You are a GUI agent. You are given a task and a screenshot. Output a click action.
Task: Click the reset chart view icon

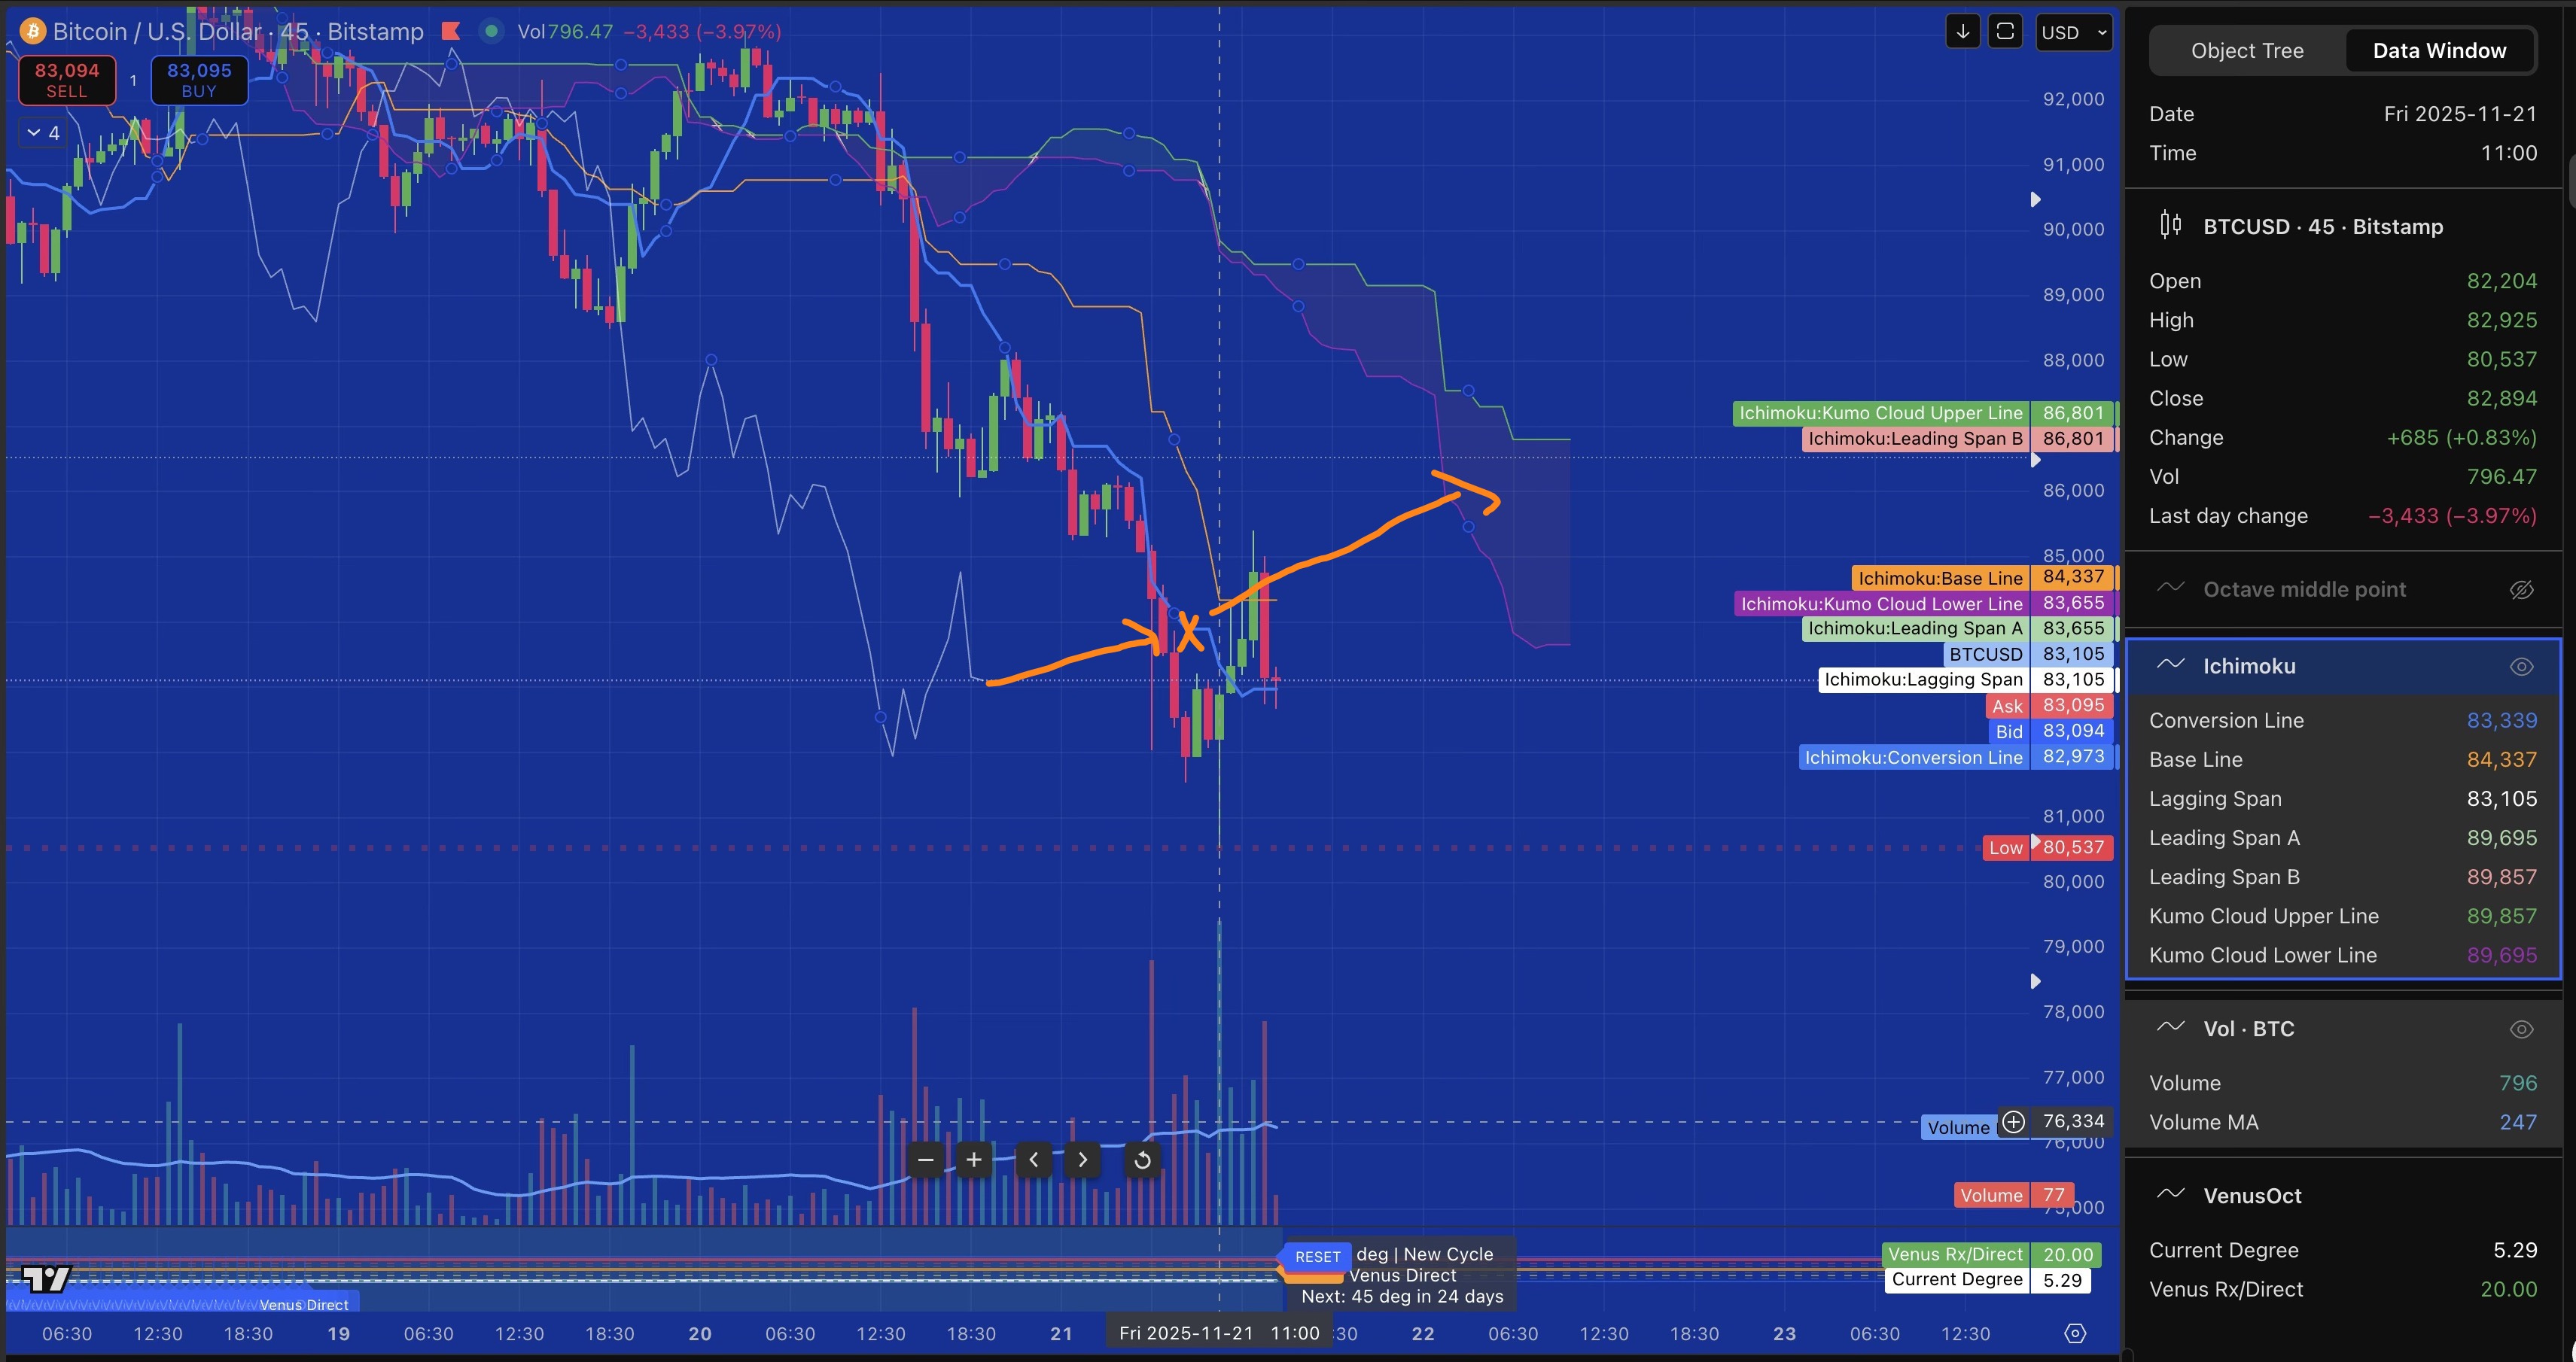tap(1142, 1159)
